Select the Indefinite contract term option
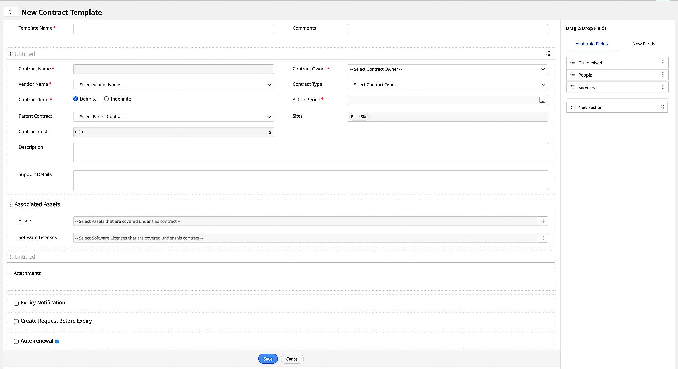The width and height of the screenshot is (678, 369). [106, 99]
